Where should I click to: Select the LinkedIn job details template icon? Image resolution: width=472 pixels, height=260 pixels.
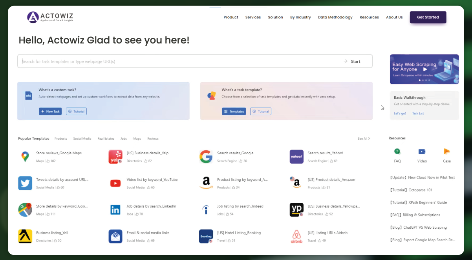[x=115, y=210]
